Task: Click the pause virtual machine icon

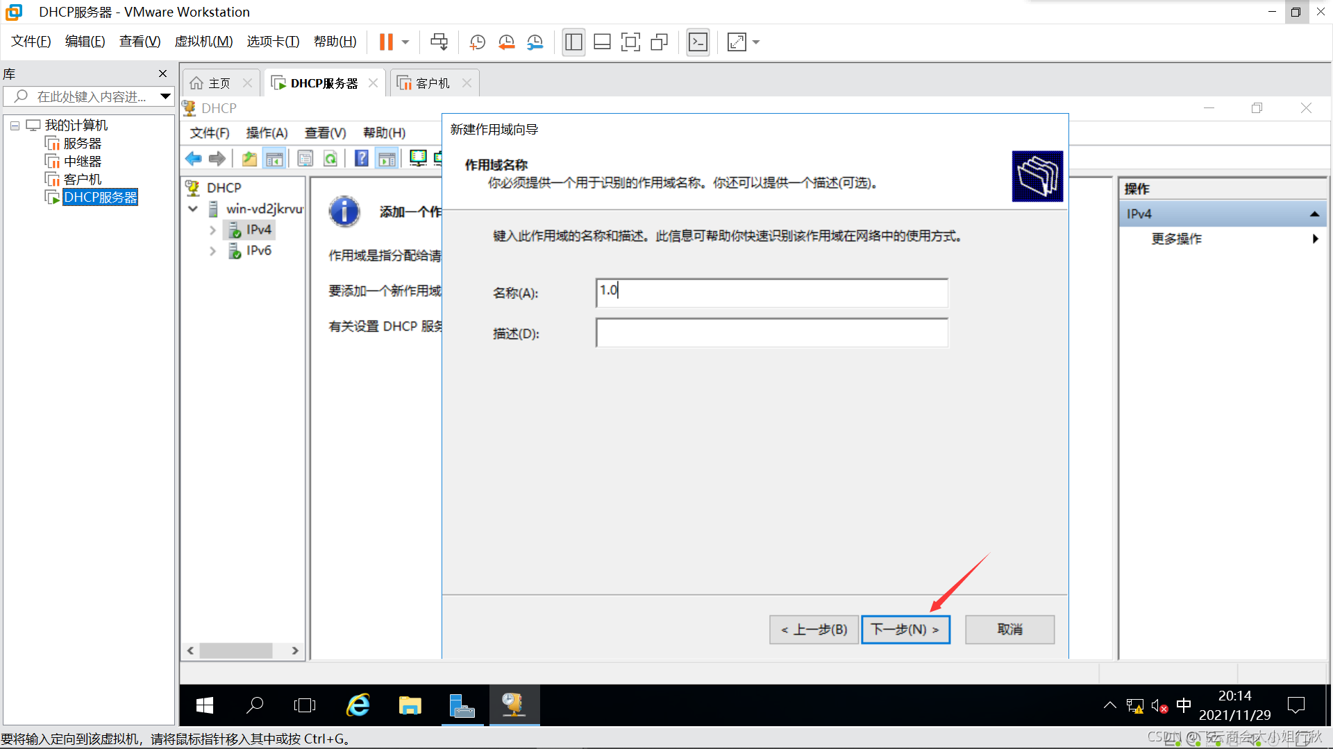Action: (386, 42)
